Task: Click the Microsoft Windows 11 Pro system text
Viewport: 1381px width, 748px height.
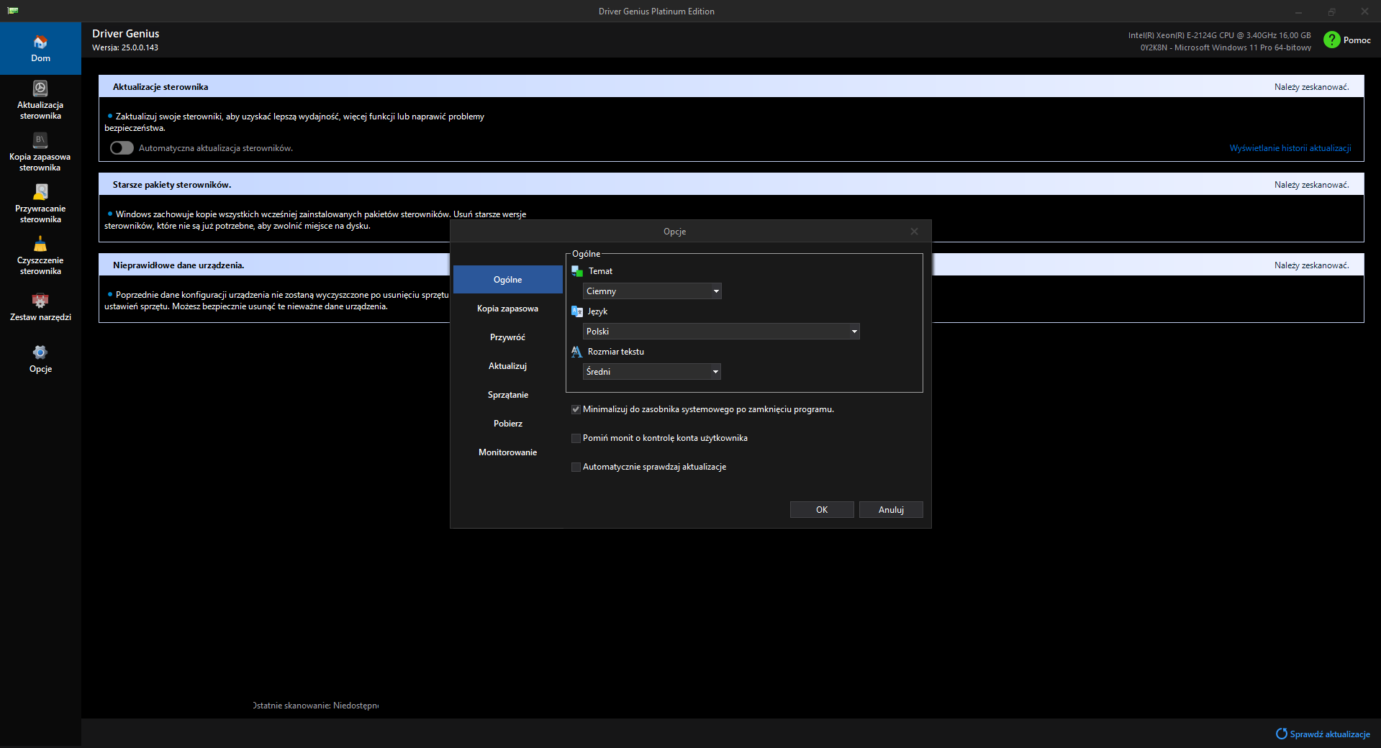Action: pyautogui.click(x=1226, y=47)
